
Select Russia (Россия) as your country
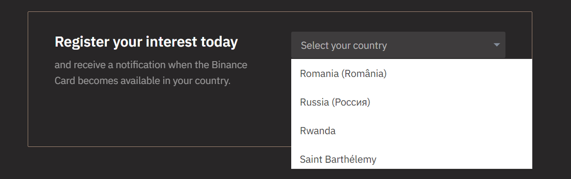pyautogui.click(x=412, y=102)
